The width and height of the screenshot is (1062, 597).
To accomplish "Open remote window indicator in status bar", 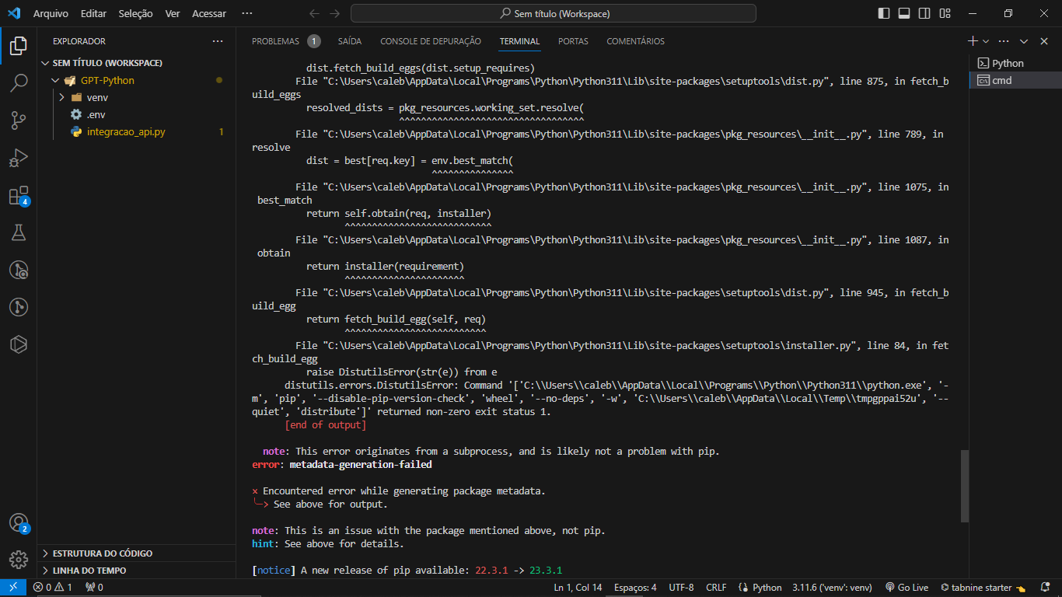I will (13, 588).
